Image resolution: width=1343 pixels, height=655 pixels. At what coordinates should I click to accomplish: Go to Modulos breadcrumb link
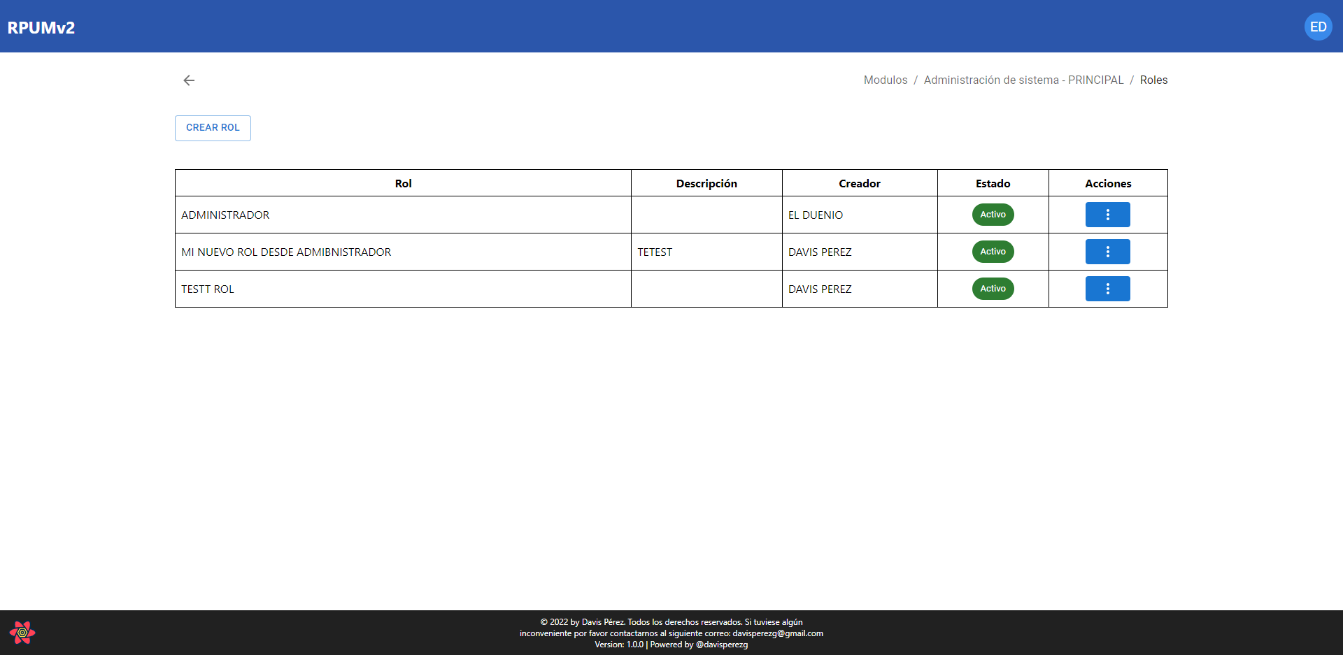885,80
